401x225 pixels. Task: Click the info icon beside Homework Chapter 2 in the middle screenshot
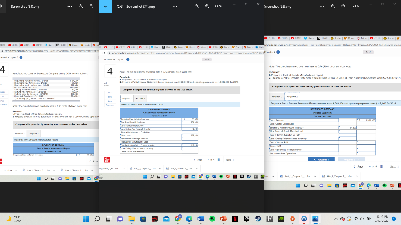click(x=128, y=59)
